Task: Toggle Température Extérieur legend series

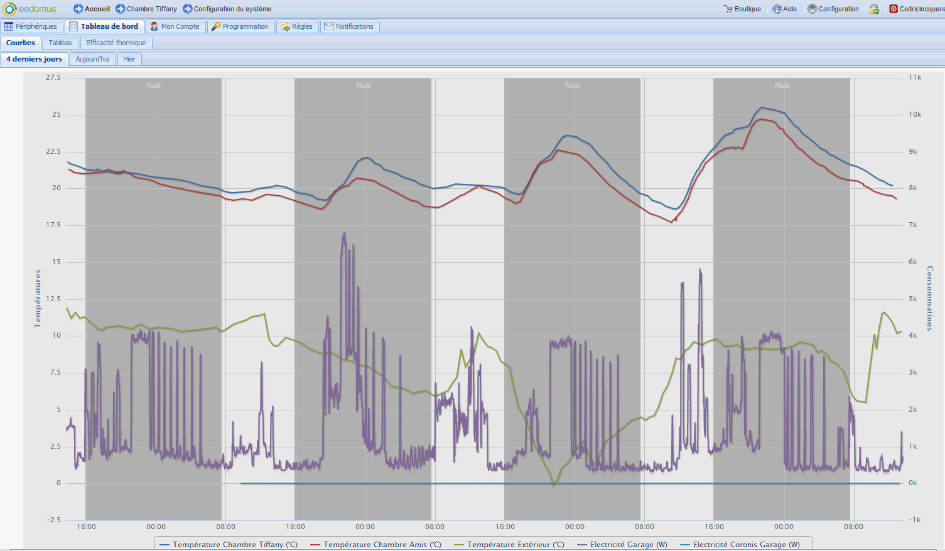Action: coord(509,545)
